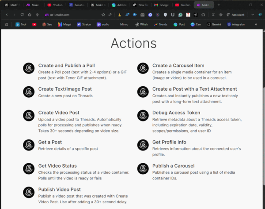This screenshot has height=209, width=265.
Task: Open the mail envelope extension icon
Action: click(143, 15)
